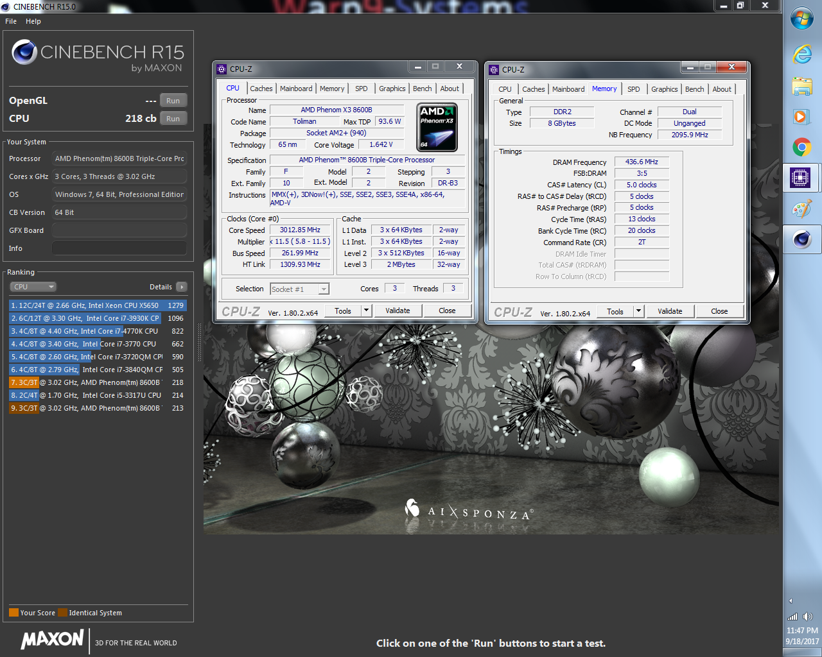Select the Cinebench taskbar icon
Viewport: 822px width, 657px height.
point(801,240)
